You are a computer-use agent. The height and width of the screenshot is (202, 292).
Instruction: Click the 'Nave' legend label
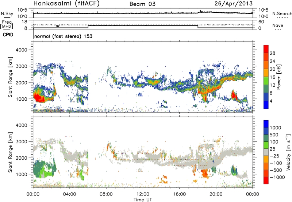[278, 25]
